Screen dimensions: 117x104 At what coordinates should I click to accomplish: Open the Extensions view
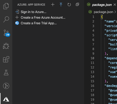click(x=6, y=59)
